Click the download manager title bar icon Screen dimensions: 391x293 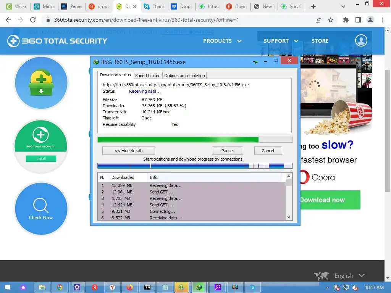point(96,62)
